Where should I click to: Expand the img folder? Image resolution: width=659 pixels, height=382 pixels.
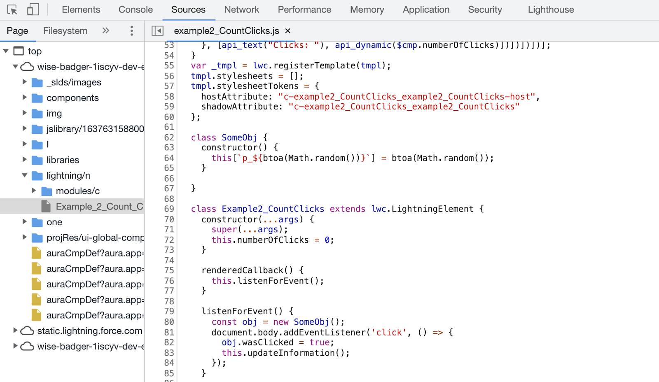(x=24, y=113)
